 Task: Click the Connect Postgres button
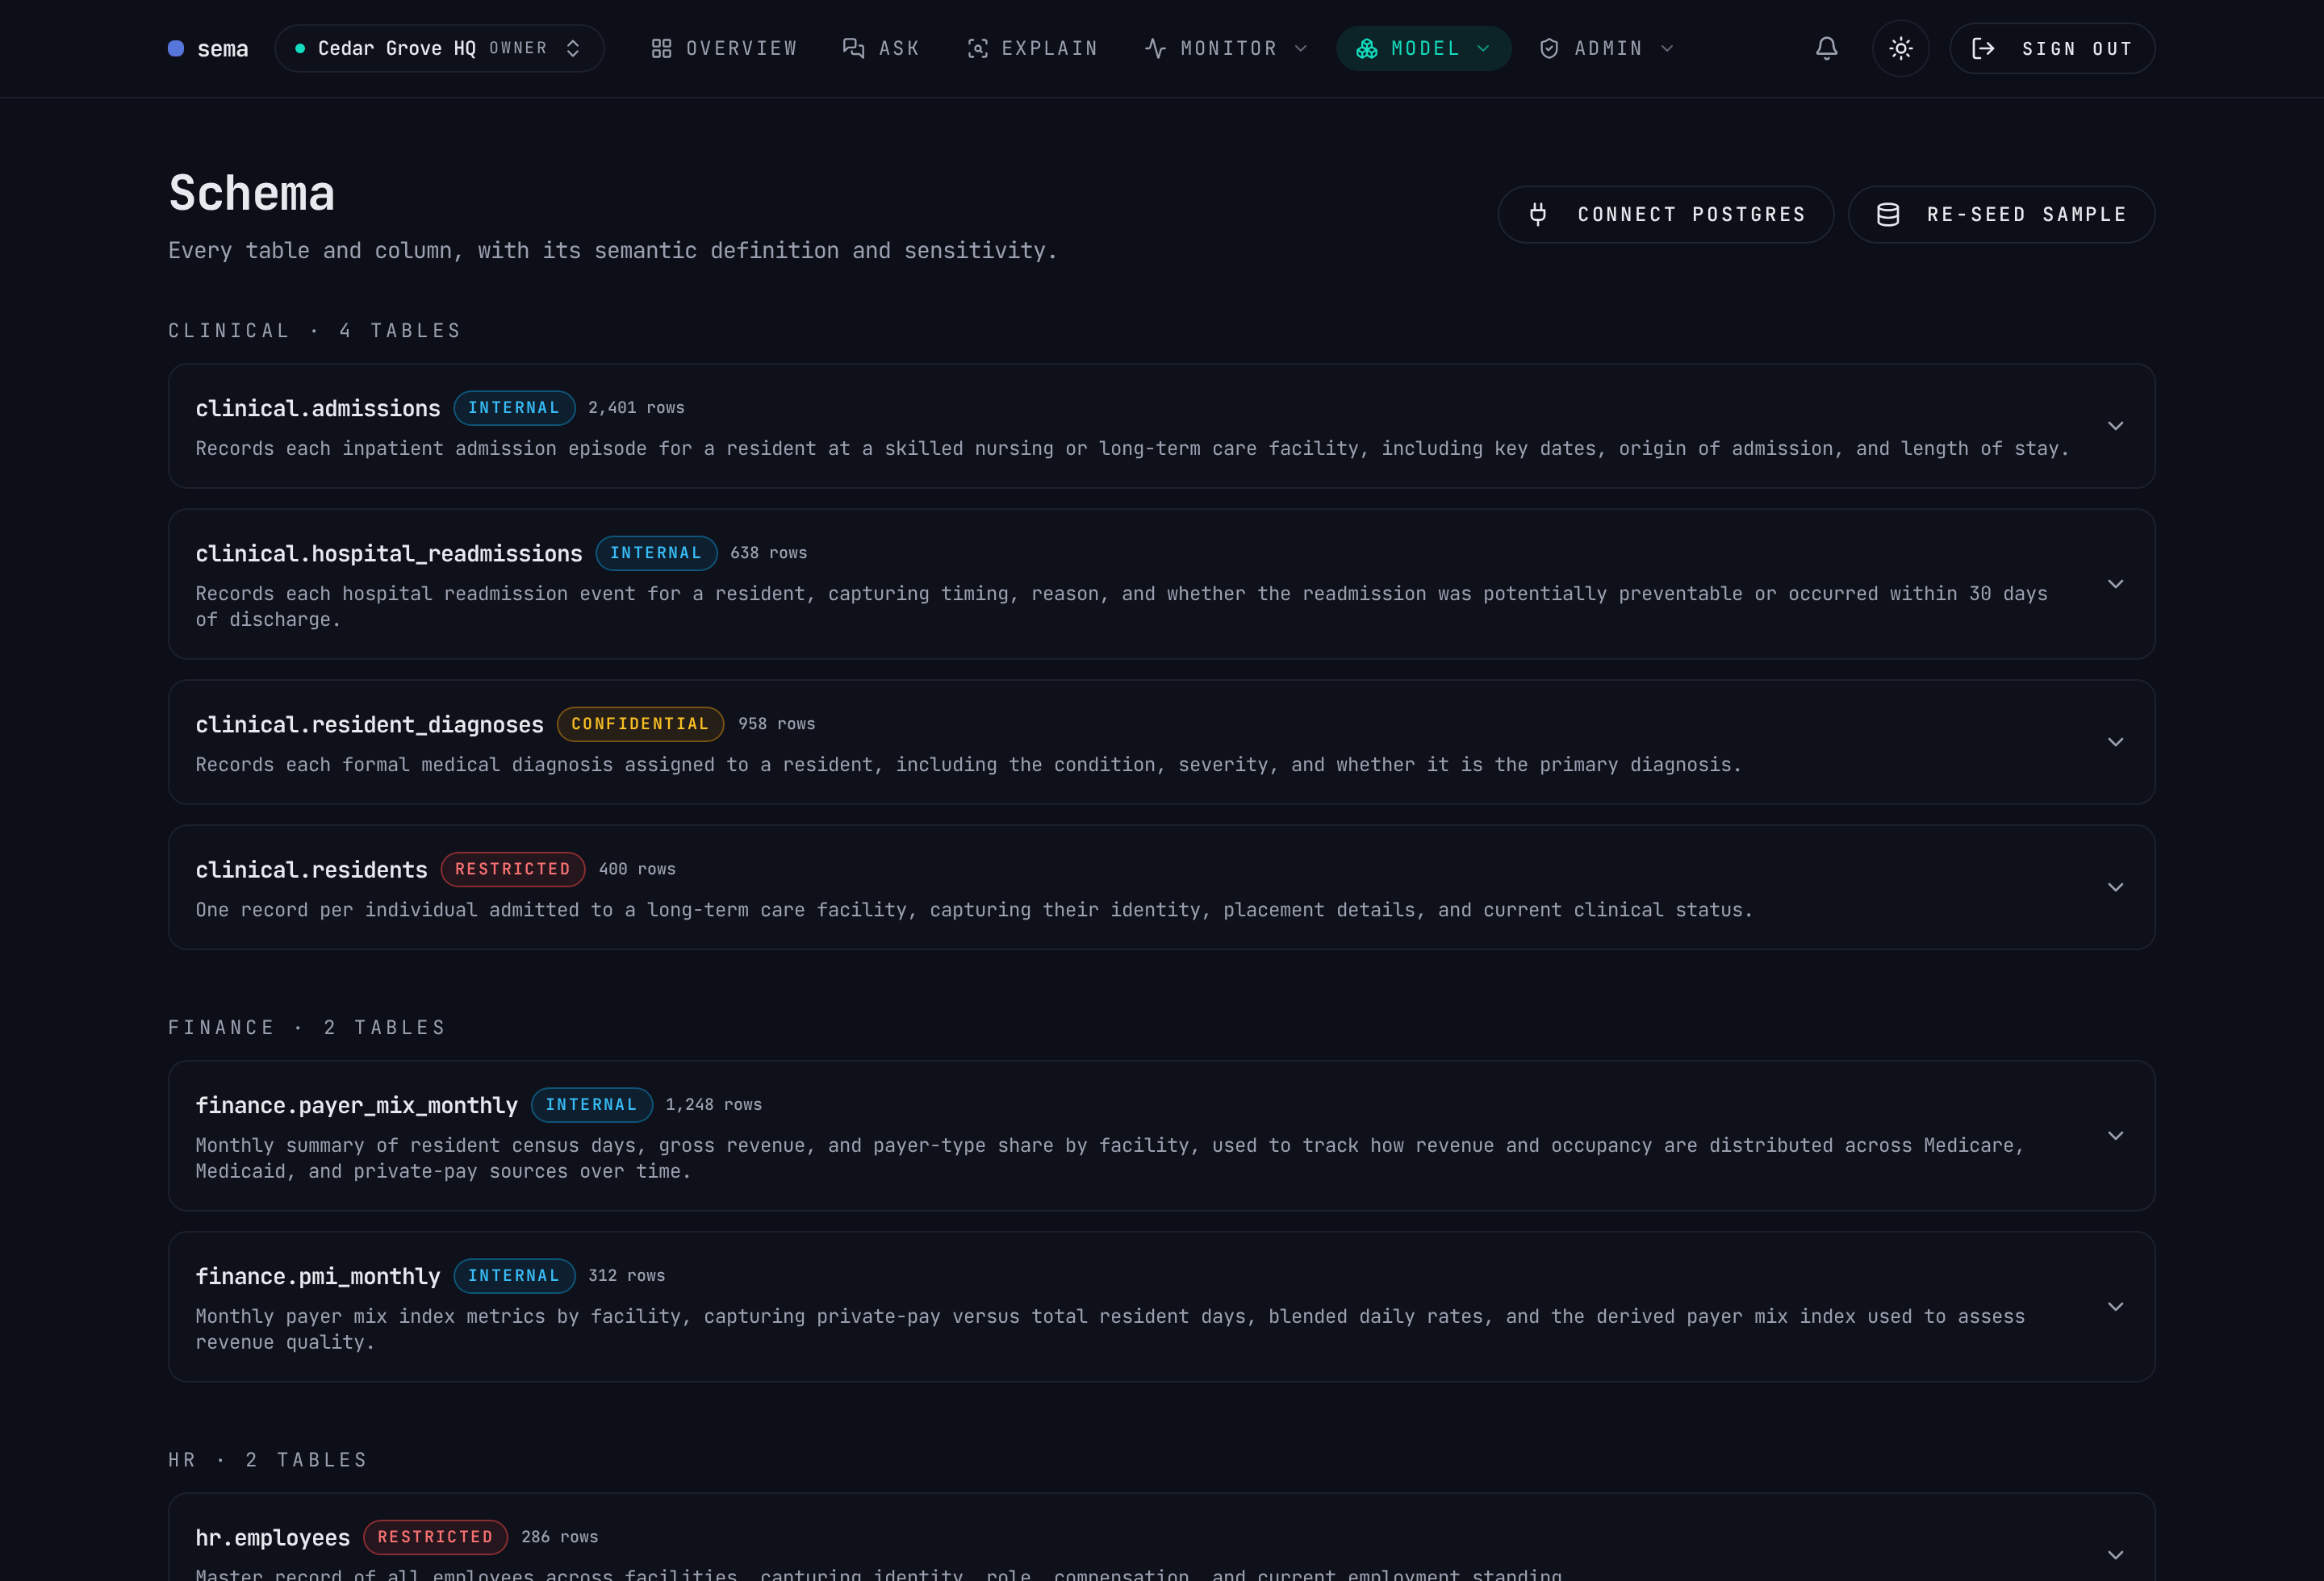pos(1665,214)
